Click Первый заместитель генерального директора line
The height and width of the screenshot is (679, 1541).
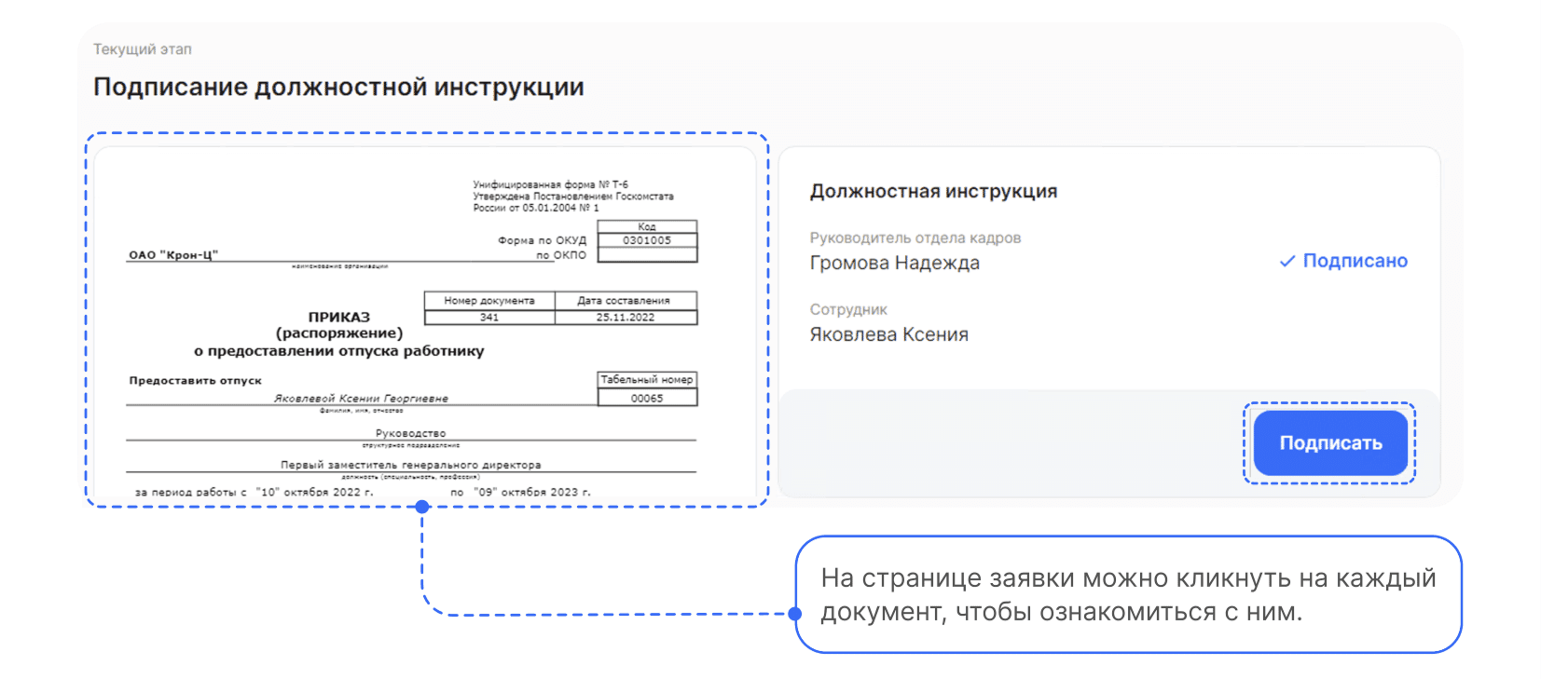[411, 465]
